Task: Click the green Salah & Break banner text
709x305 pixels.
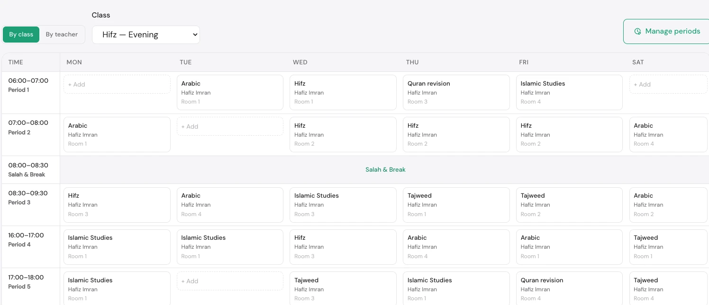Action: pyautogui.click(x=385, y=170)
